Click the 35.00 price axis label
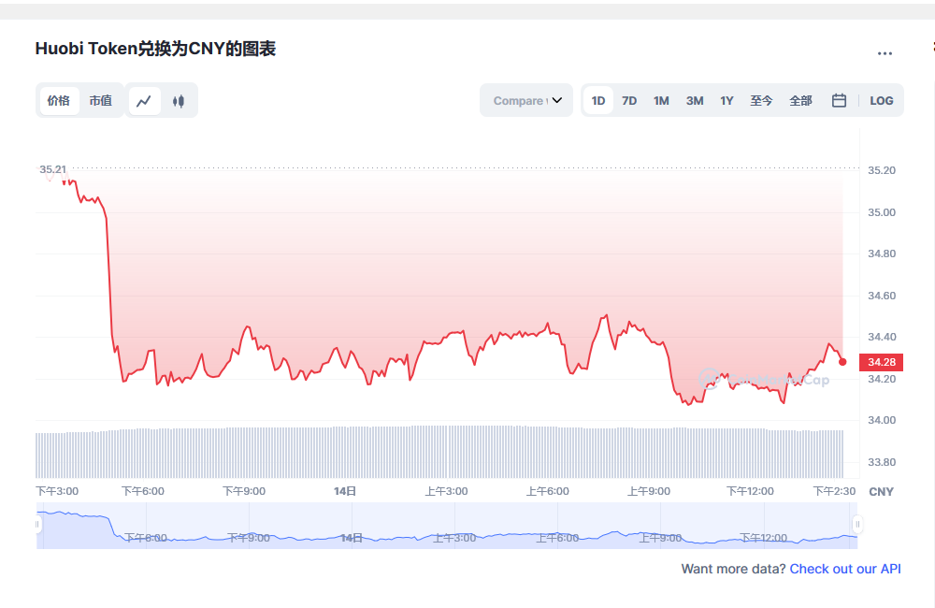Image resolution: width=935 pixels, height=608 pixels. [x=882, y=212]
